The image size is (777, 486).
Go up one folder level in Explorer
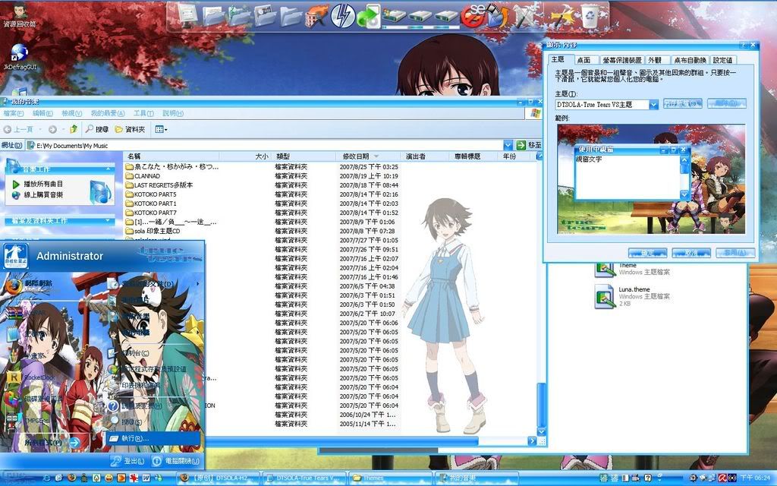(x=74, y=129)
